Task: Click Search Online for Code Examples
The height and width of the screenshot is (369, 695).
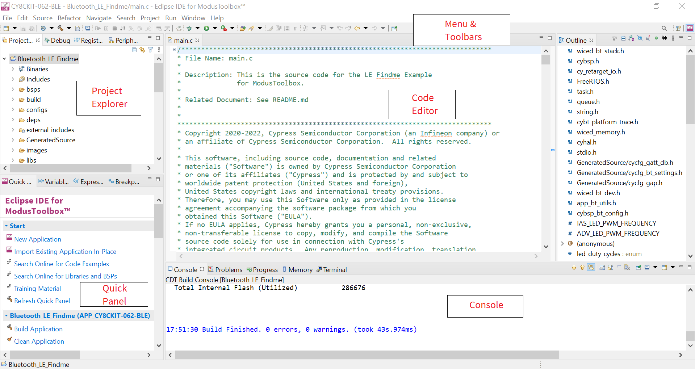Action: click(62, 264)
